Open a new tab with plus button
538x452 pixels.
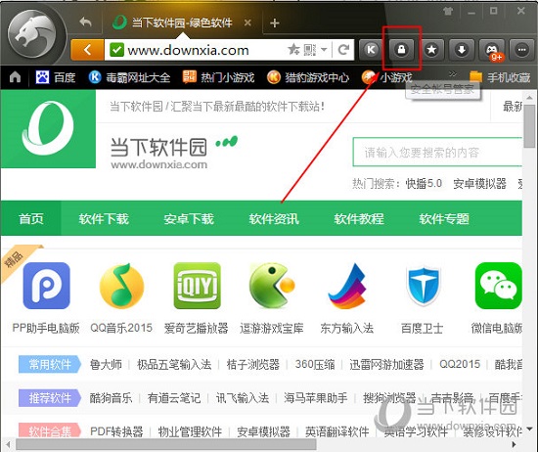(x=275, y=23)
